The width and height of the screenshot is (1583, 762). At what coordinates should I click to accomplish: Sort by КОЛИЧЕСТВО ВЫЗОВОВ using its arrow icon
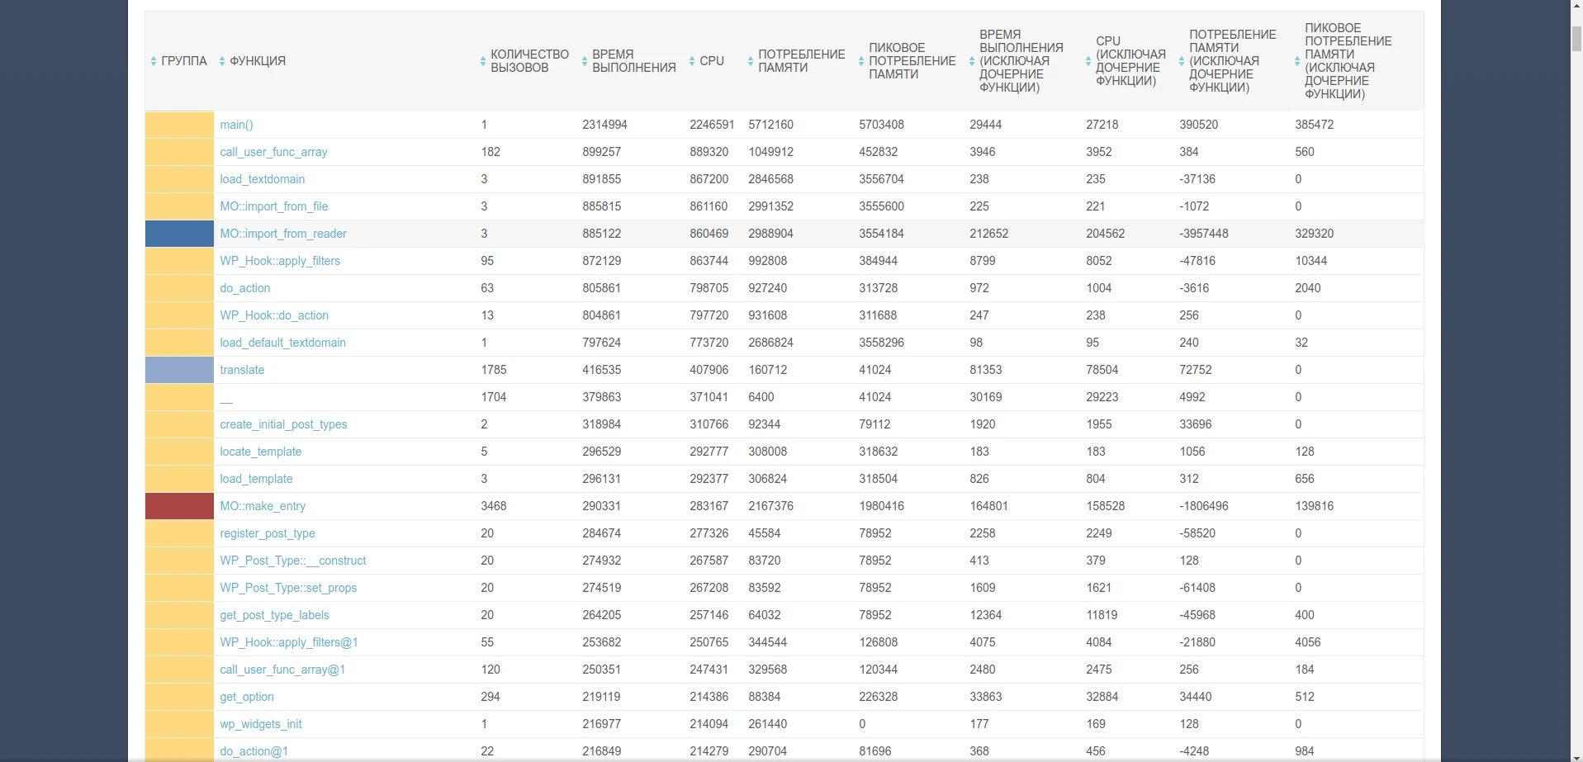(x=483, y=61)
